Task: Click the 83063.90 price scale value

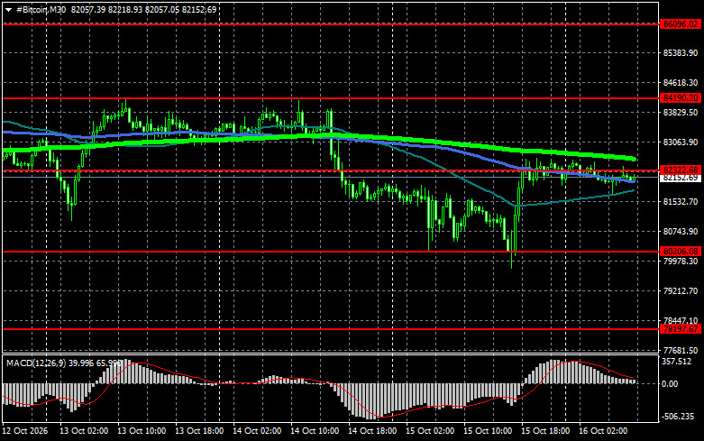Action: (x=681, y=142)
